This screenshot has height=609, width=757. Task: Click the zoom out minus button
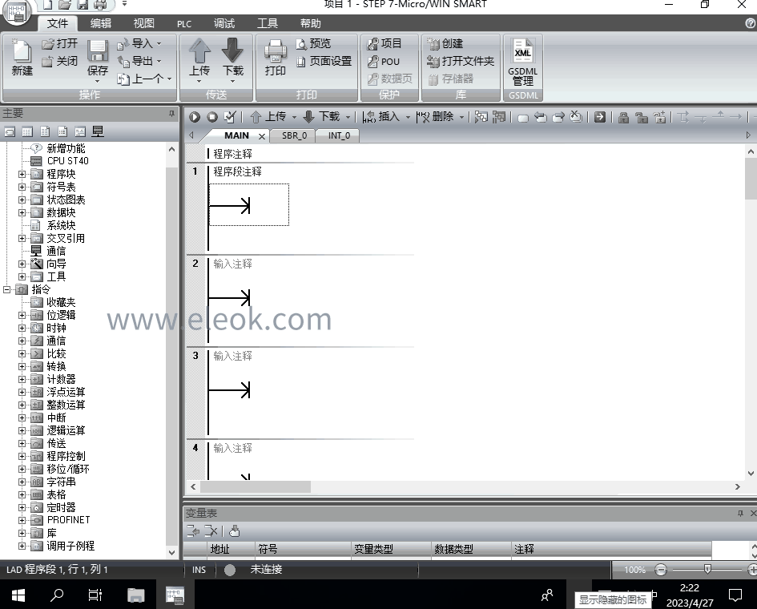pyautogui.click(x=661, y=570)
